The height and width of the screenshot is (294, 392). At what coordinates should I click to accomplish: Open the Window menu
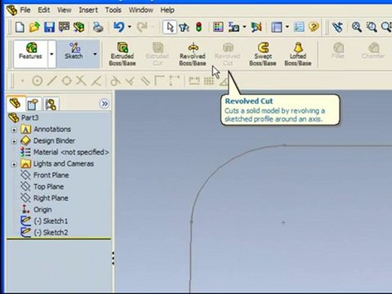point(140,10)
